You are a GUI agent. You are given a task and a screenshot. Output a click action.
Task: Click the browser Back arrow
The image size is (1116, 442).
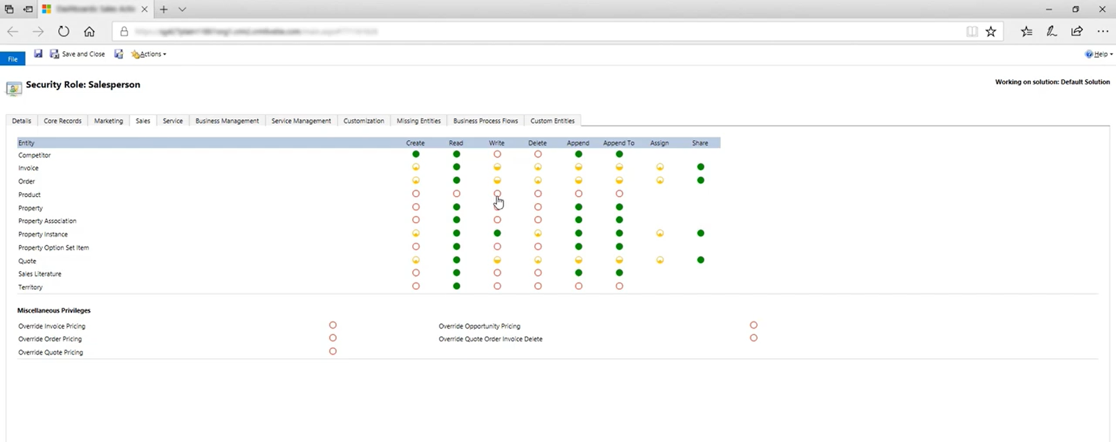pos(13,31)
